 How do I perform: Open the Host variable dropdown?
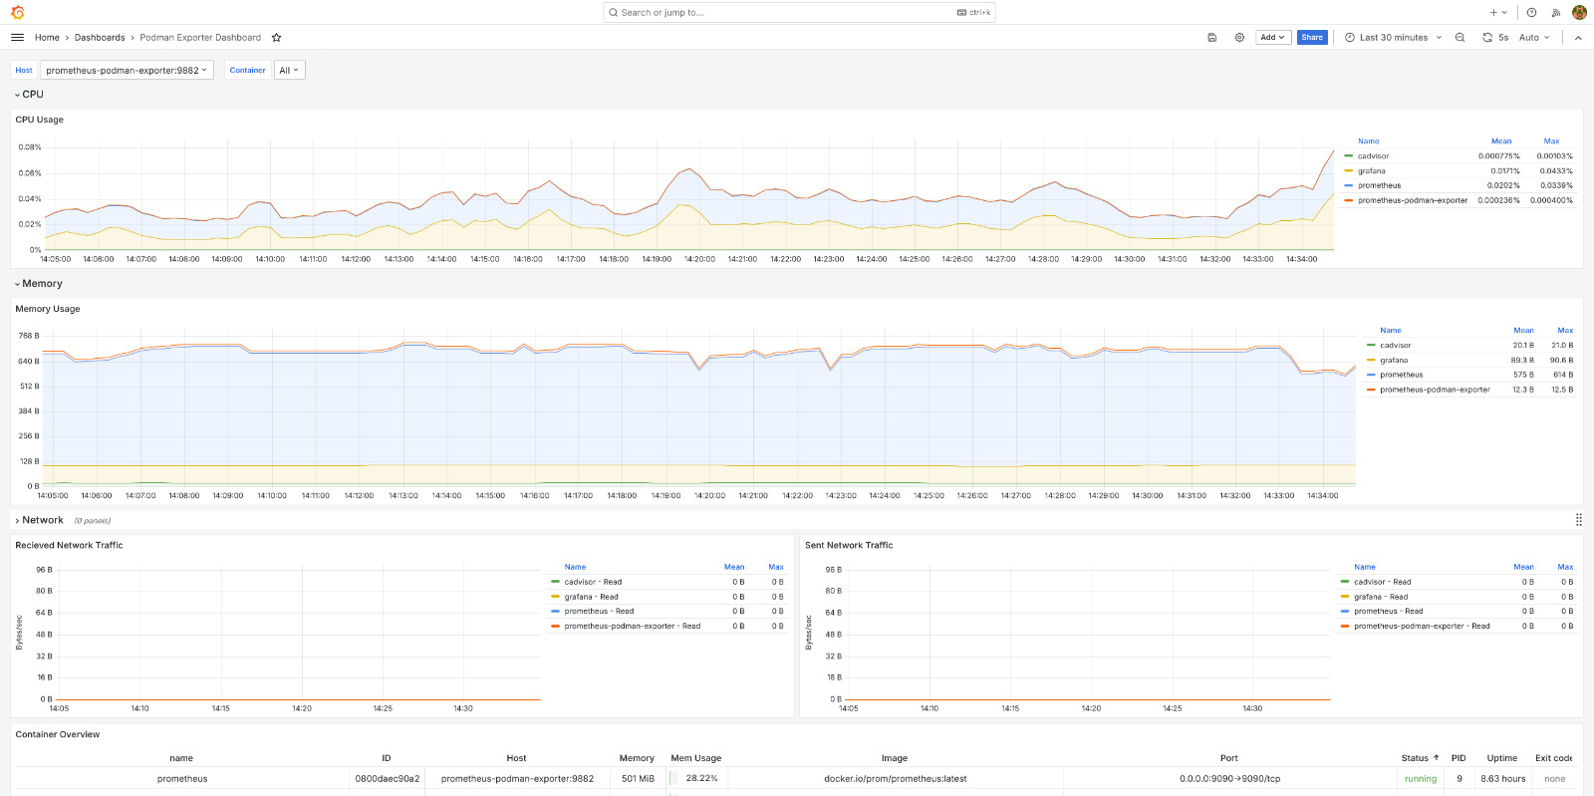click(127, 70)
